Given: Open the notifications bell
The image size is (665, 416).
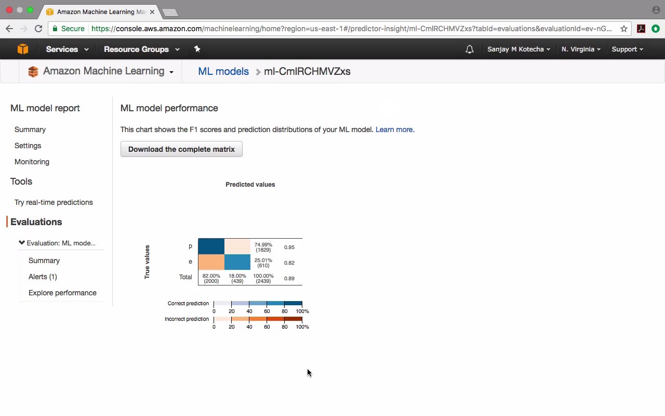Looking at the screenshot, I should [470, 49].
